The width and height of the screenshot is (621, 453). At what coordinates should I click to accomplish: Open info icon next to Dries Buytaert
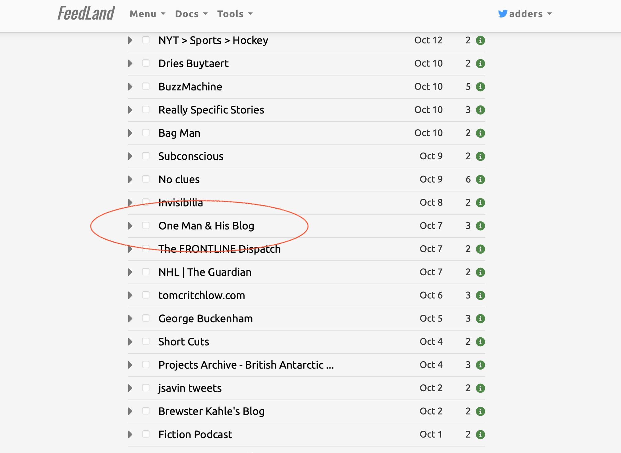(x=480, y=64)
